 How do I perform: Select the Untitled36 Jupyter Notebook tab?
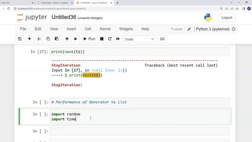point(94,3)
